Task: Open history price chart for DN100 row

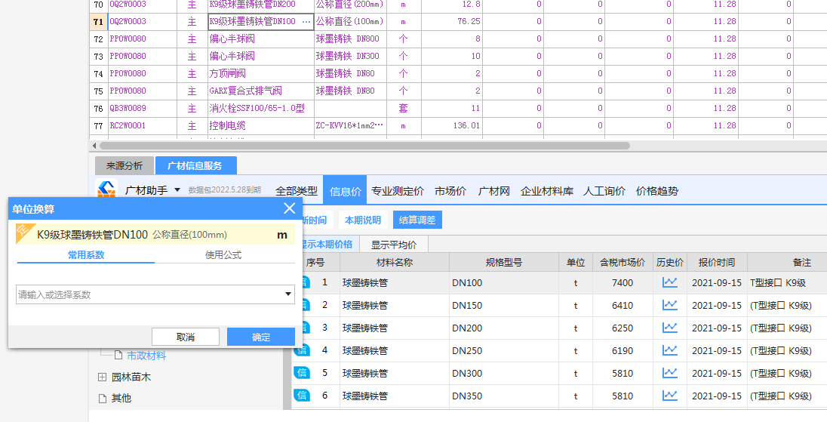Action: pyautogui.click(x=669, y=283)
